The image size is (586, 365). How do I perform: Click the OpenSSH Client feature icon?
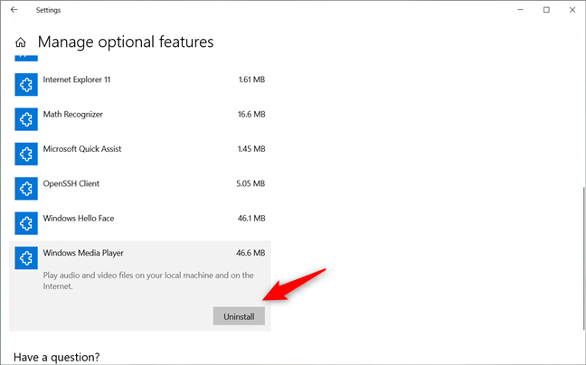pos(26,189)
